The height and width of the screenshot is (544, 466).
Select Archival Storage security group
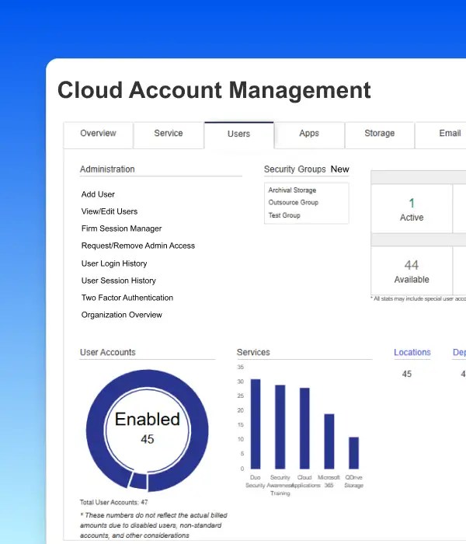pyautogui.click(x=292, y=190)
